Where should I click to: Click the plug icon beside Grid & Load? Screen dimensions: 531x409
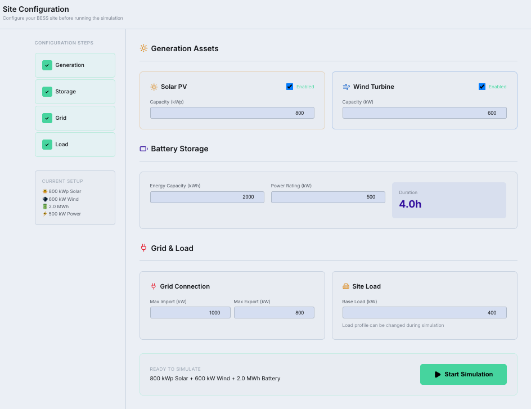click(x=143, y=248)
